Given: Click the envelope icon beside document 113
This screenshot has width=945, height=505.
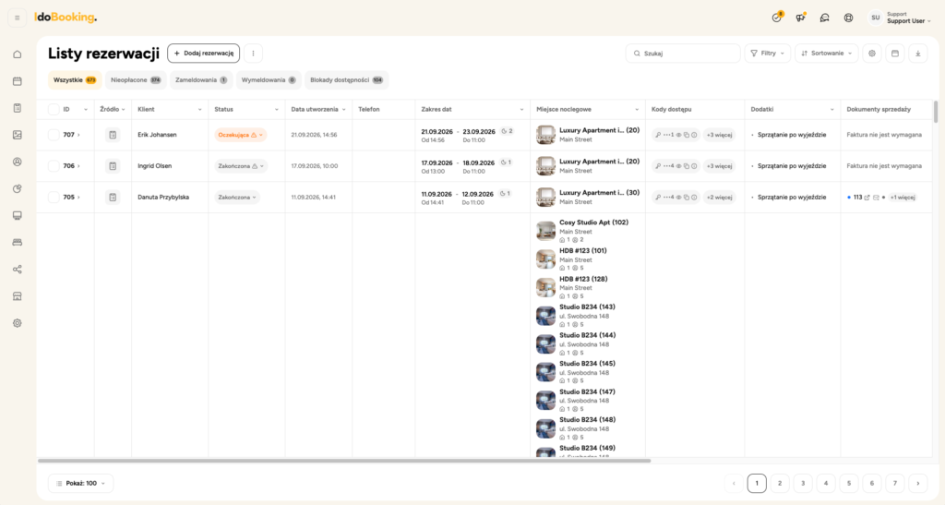Looking at the screenshot, I should (x=877, y=197).
